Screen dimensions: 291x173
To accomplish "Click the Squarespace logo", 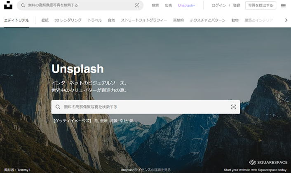I will [268, 162].
